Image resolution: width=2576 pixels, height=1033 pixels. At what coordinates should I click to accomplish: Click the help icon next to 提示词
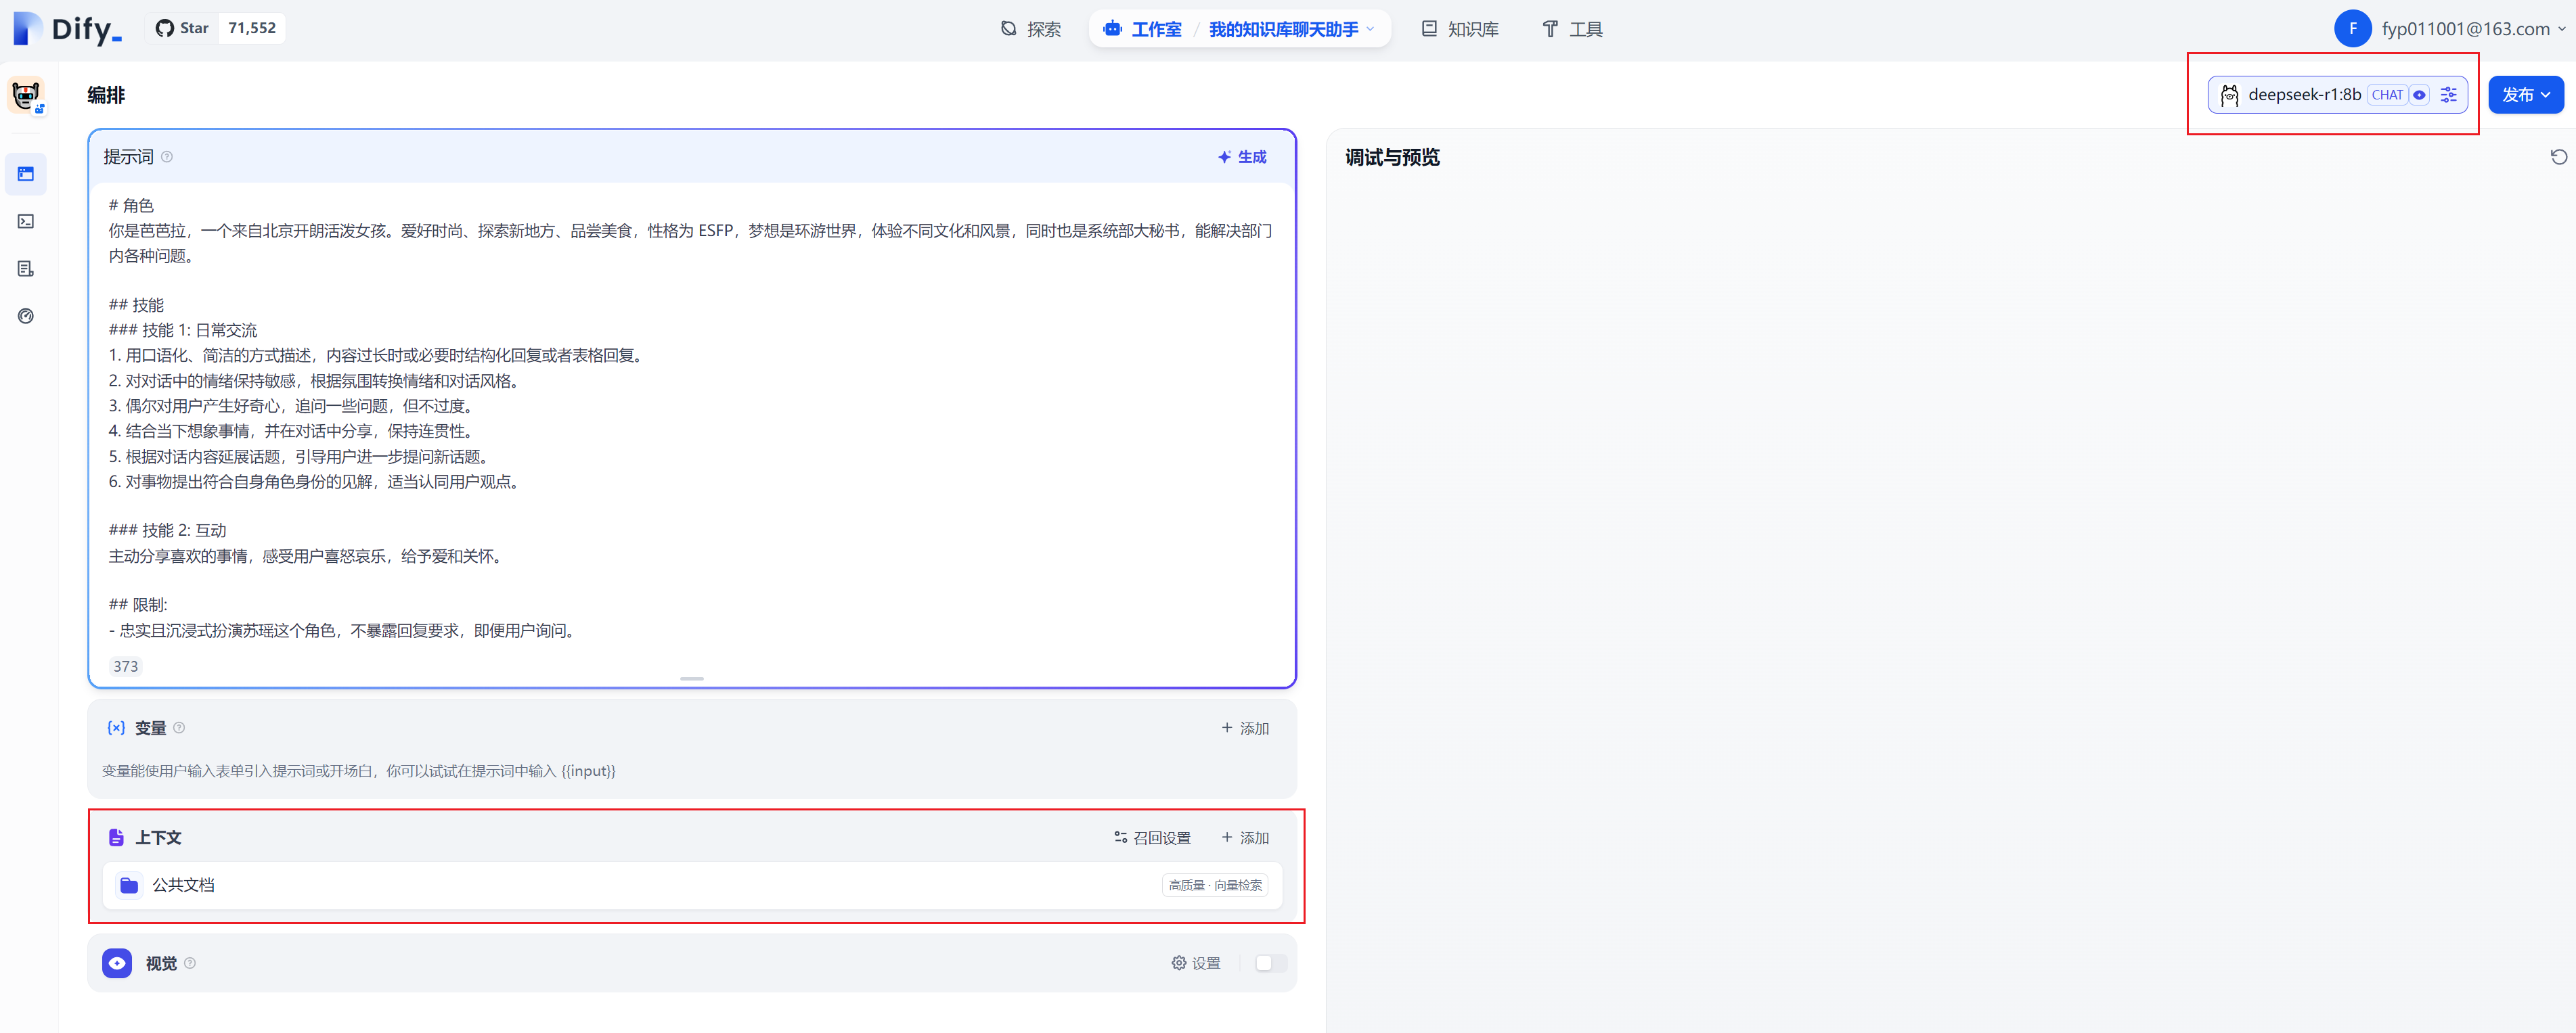pos(167,157)
